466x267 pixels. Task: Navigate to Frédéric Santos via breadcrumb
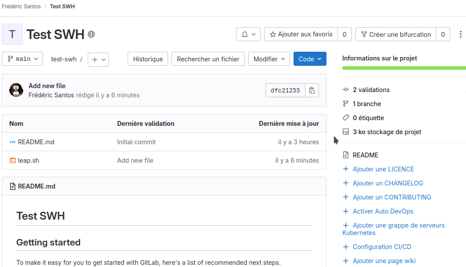coord(21,6)
